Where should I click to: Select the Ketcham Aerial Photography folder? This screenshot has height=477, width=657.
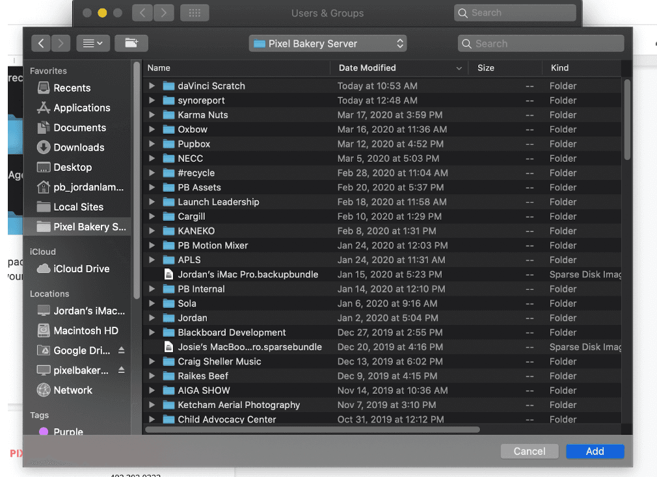(381, 405)
